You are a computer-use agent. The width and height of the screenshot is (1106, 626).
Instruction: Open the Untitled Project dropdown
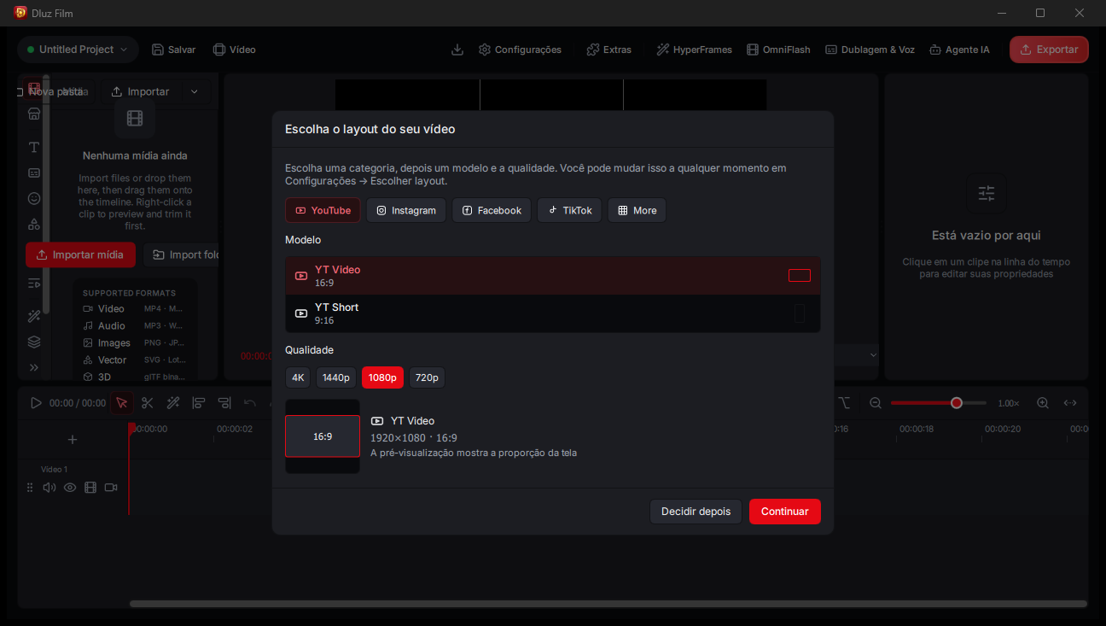coord(78,50)
